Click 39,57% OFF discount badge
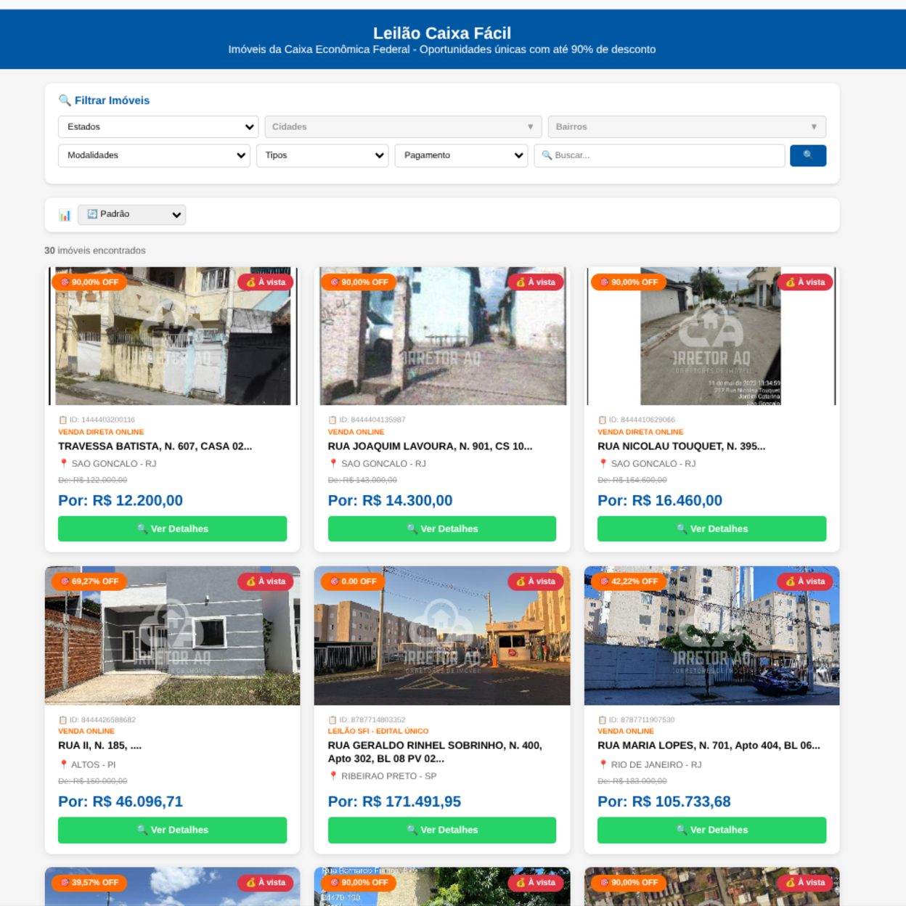This screenshot has width=906, height=906. tap(89, 883)
